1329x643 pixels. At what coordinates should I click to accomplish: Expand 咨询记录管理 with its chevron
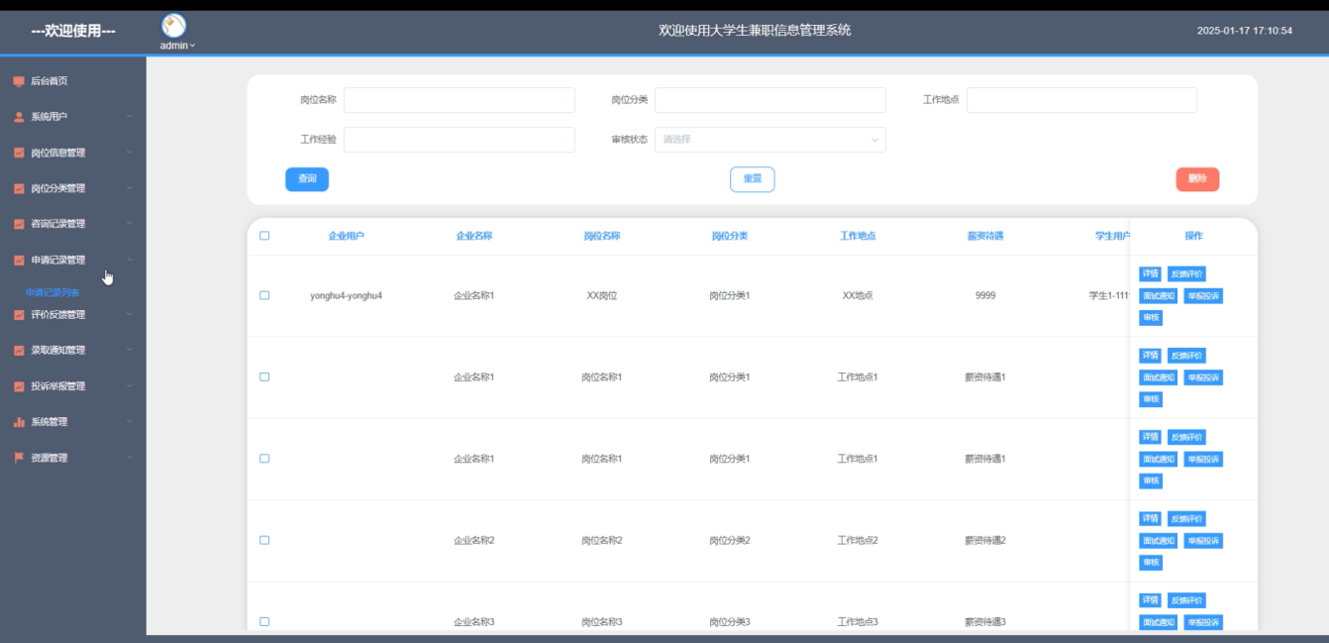click(x=130, y=224)
